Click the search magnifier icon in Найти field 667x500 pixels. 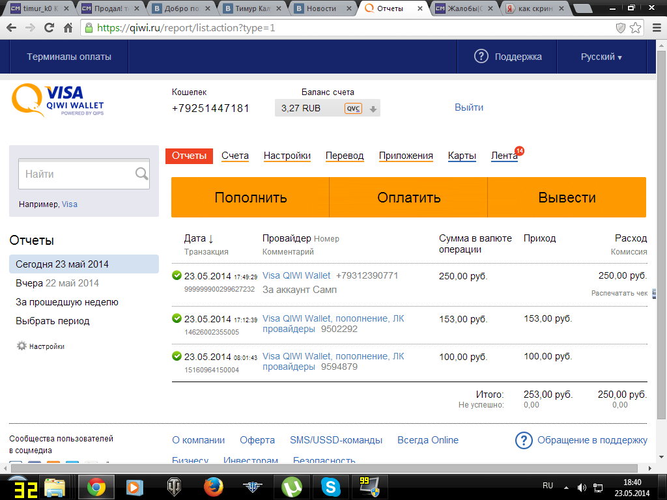coord(141,173)
